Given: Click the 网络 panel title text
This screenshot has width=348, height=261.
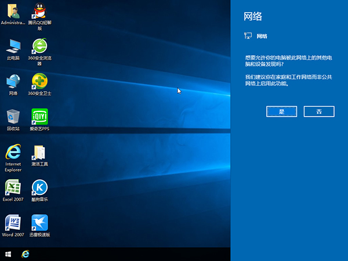Looking at the screenshot, I should 253,16.
